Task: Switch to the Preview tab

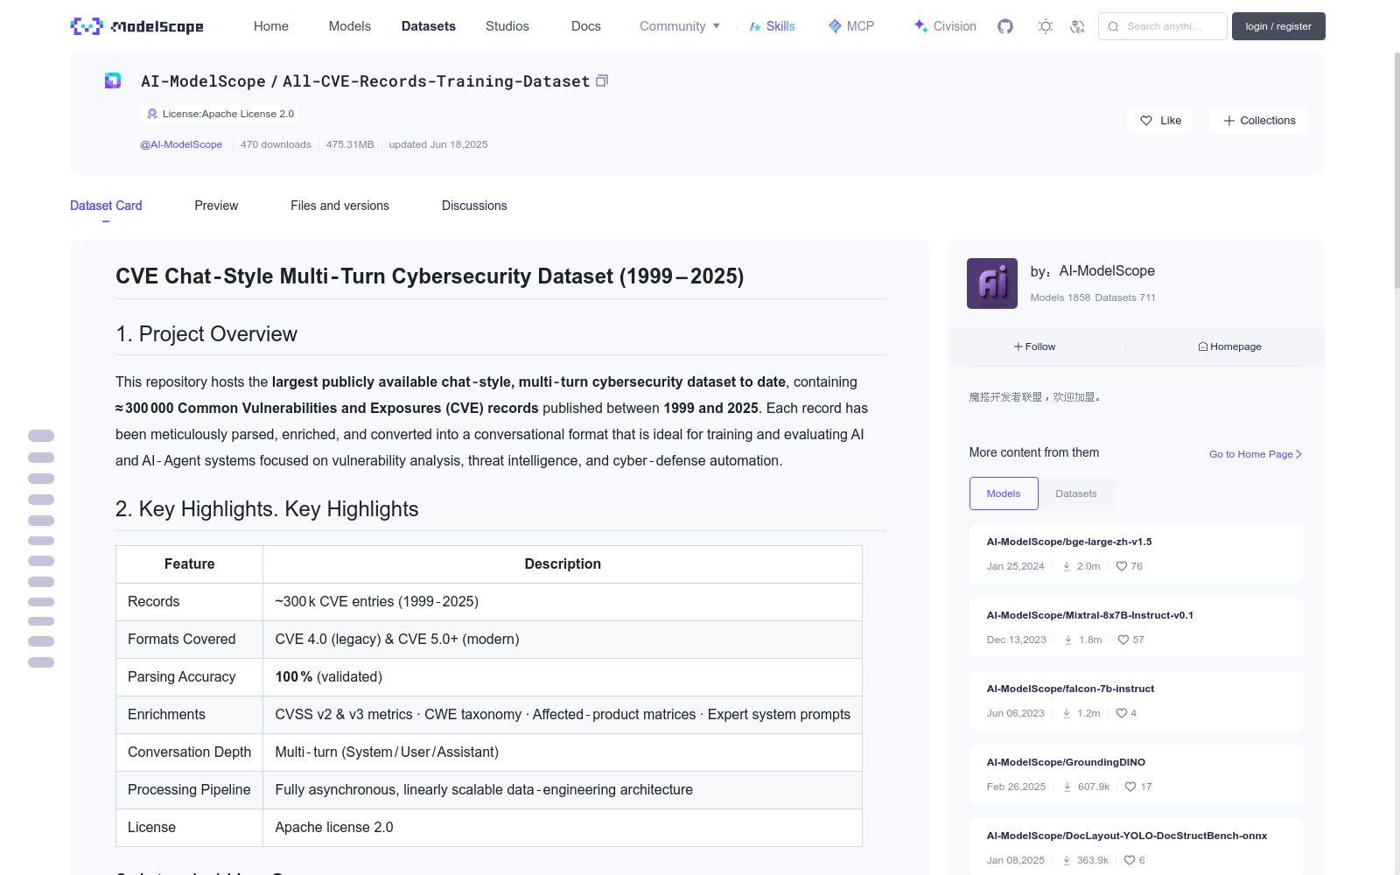Action: (216, 206)
